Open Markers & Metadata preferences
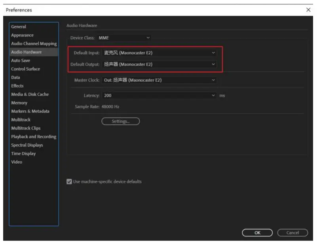 tap(30, 111)
